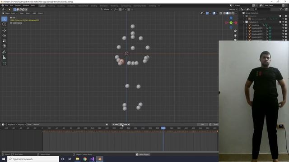Toggle X-ray view in the viewport
The image size is (289, 162).
point(221,13)
